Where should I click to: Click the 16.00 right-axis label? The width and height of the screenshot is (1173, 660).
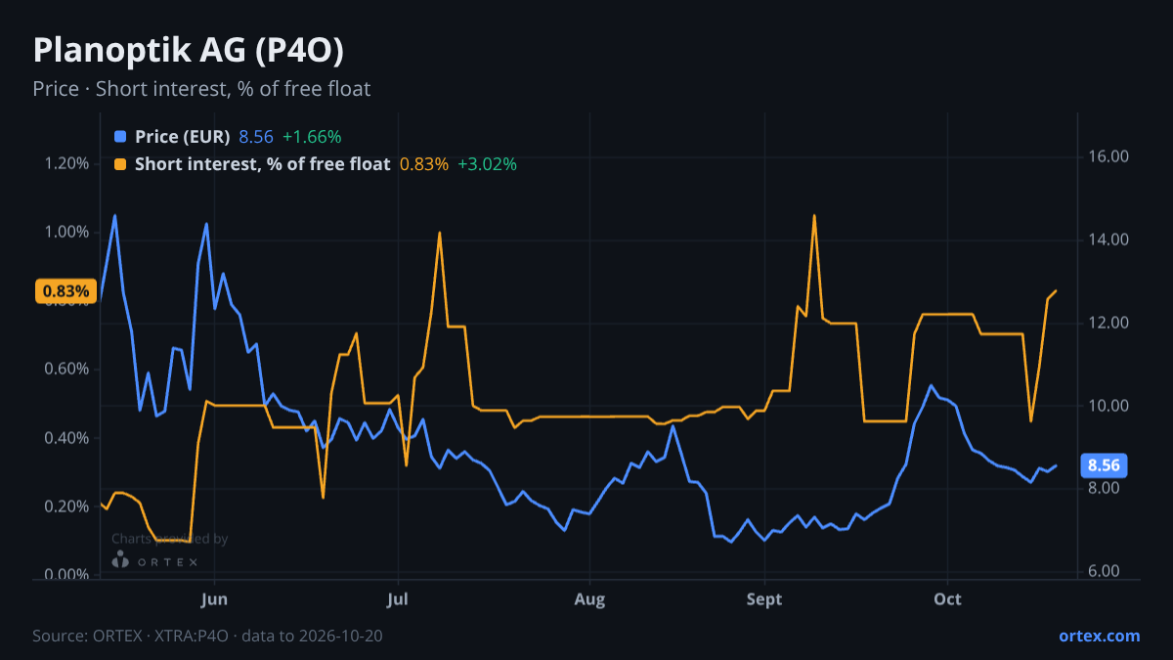tap(1108, 156)
